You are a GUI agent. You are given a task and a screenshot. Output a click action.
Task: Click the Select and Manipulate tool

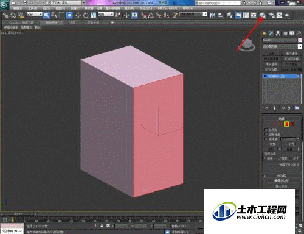127,15
